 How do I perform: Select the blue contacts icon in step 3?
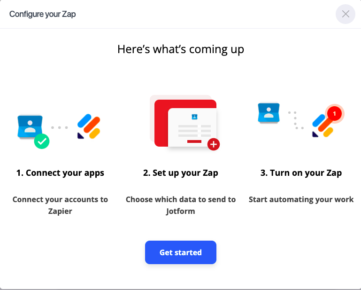269,113
